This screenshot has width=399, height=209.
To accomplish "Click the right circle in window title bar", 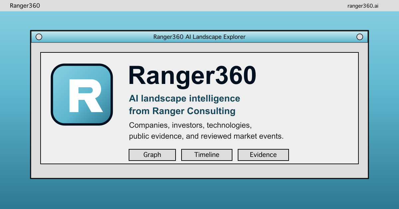I will point(360,37).
